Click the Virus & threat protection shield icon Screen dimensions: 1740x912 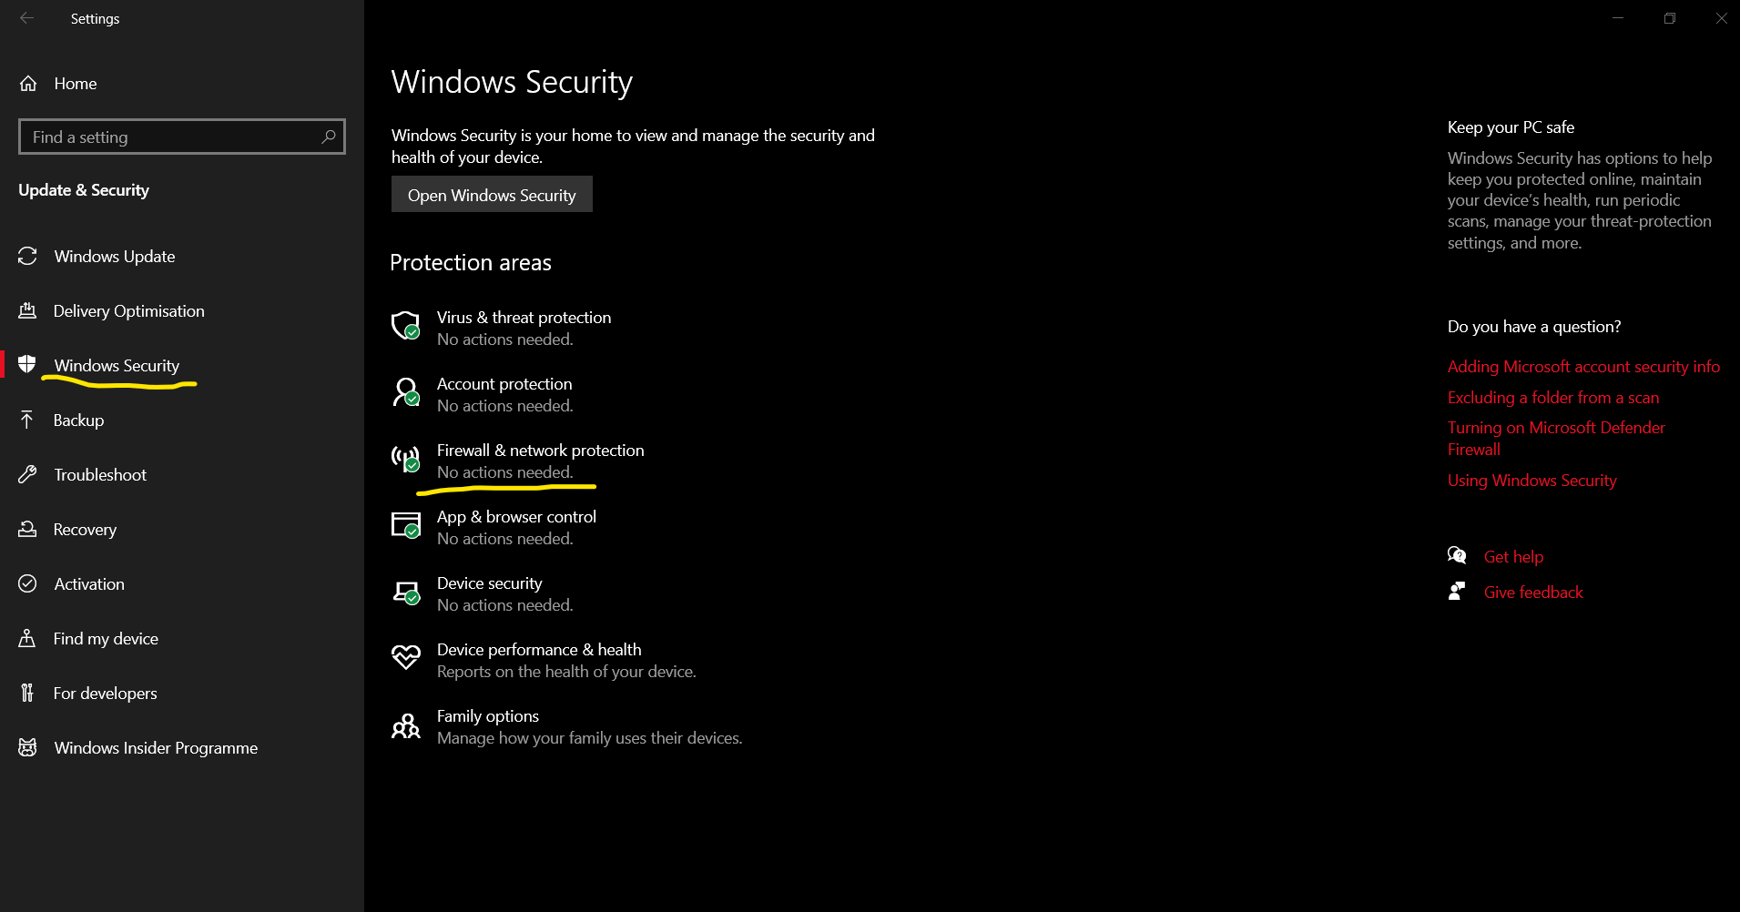point(405,325)
